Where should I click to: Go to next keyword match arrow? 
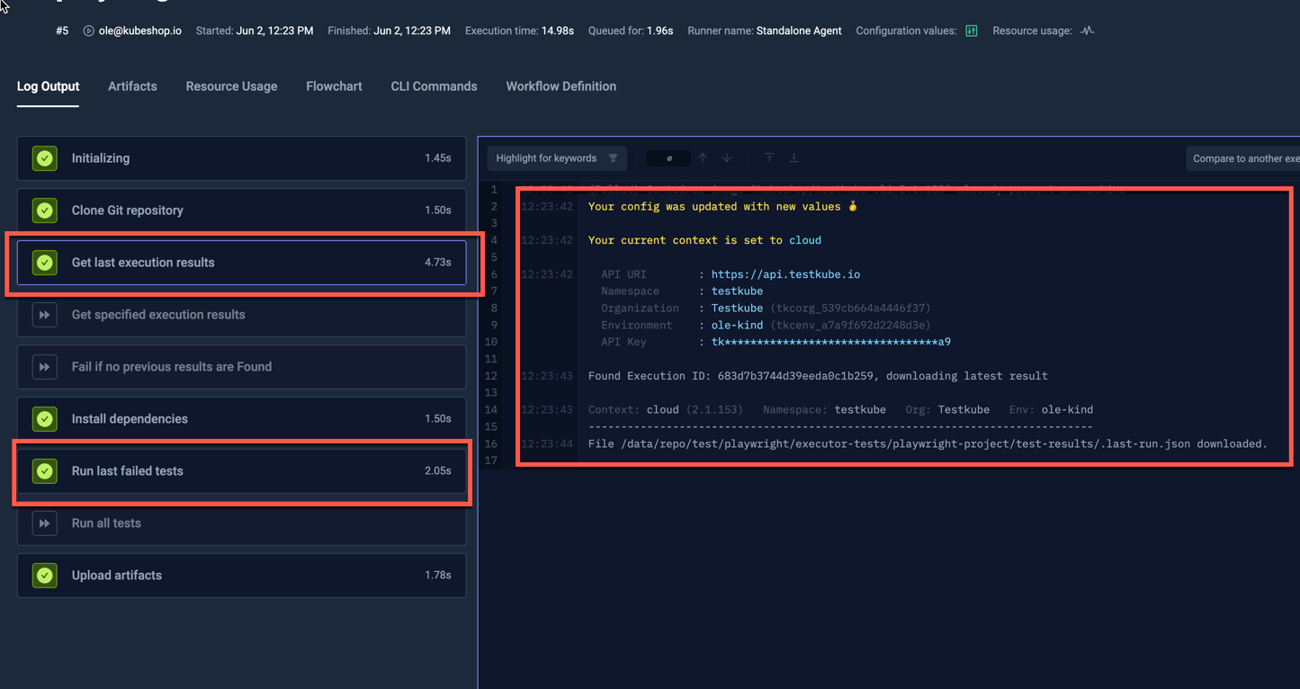point(727,158)
